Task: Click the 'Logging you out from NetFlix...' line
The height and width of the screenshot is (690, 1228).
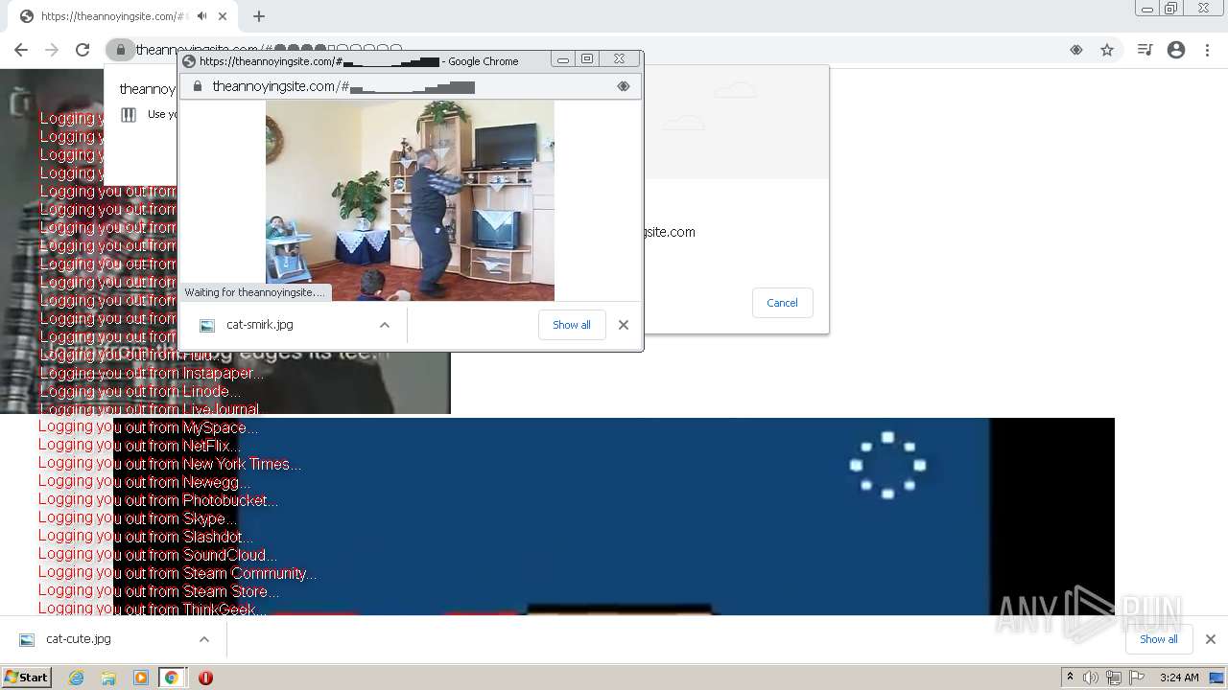Action: pos(139,446)
